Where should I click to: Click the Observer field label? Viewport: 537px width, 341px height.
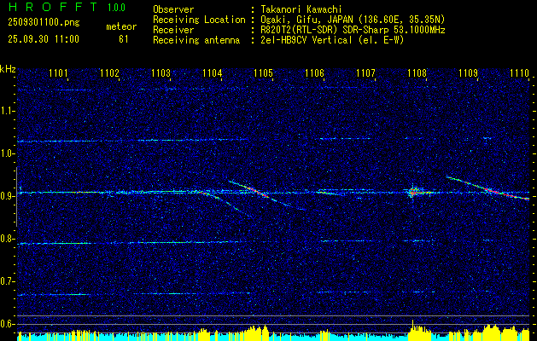point(173,9)
